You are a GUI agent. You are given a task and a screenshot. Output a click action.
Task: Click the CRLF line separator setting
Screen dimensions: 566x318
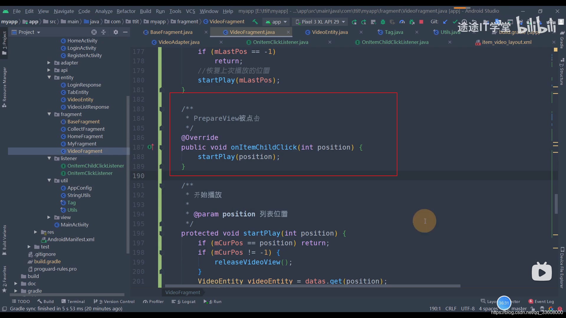[x=451, y=309]
